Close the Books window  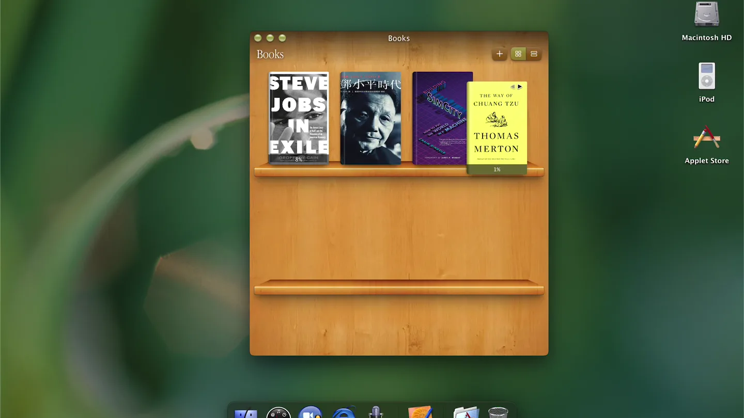(x=258, y=38)
